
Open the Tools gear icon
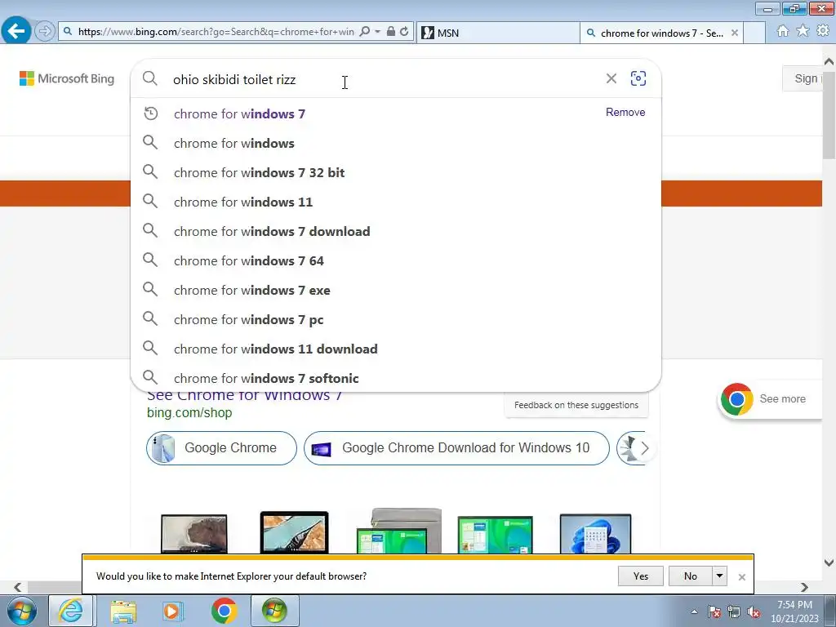pos(823,31)
